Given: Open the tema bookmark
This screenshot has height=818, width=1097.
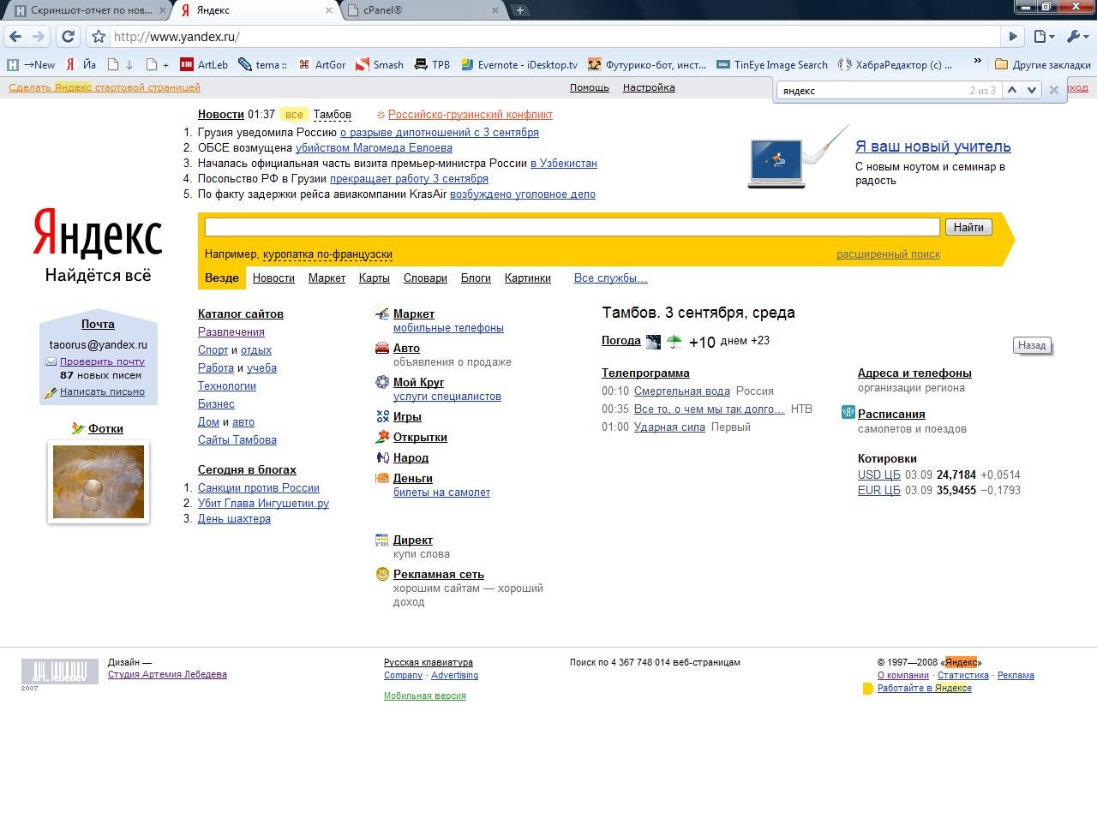Looking at the screenshot, I should click(x=262, y=64).
